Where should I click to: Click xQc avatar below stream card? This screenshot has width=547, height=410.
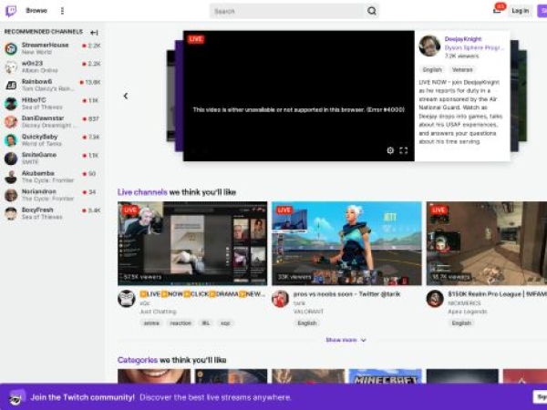click(127, 299)
